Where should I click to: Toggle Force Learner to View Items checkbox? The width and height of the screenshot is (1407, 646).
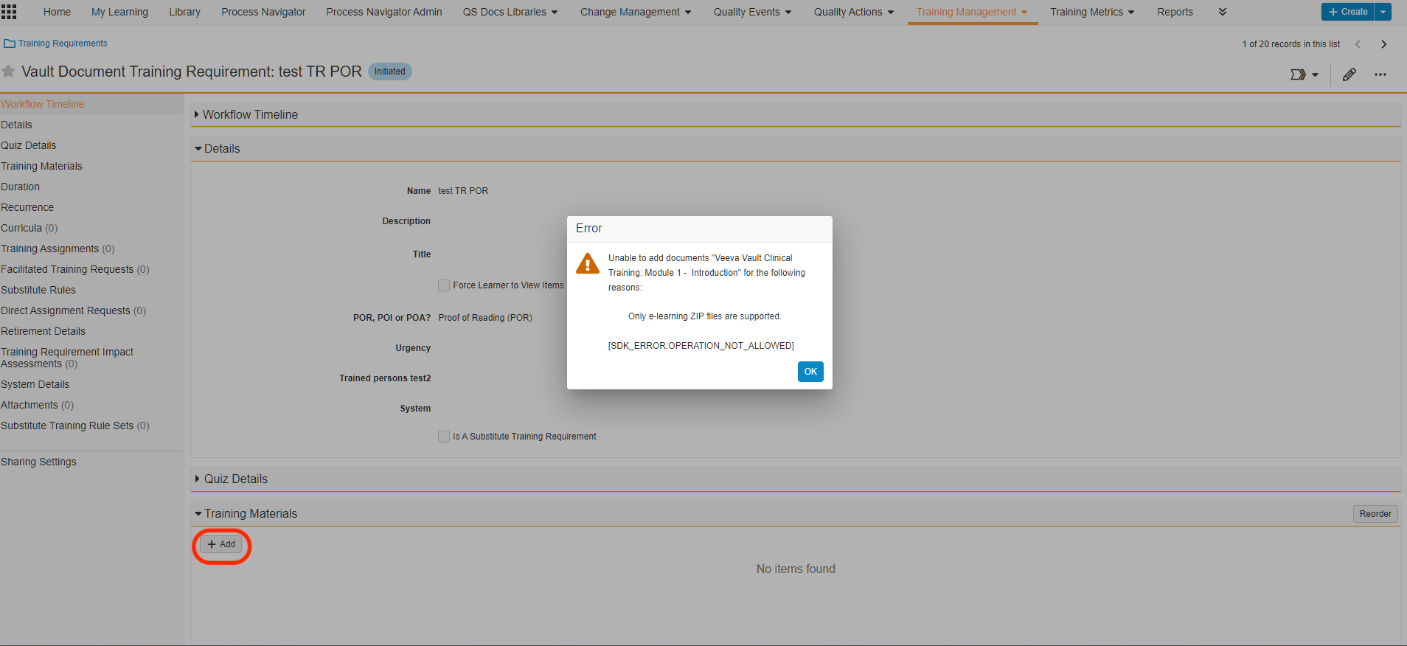[x=444, y=285]
